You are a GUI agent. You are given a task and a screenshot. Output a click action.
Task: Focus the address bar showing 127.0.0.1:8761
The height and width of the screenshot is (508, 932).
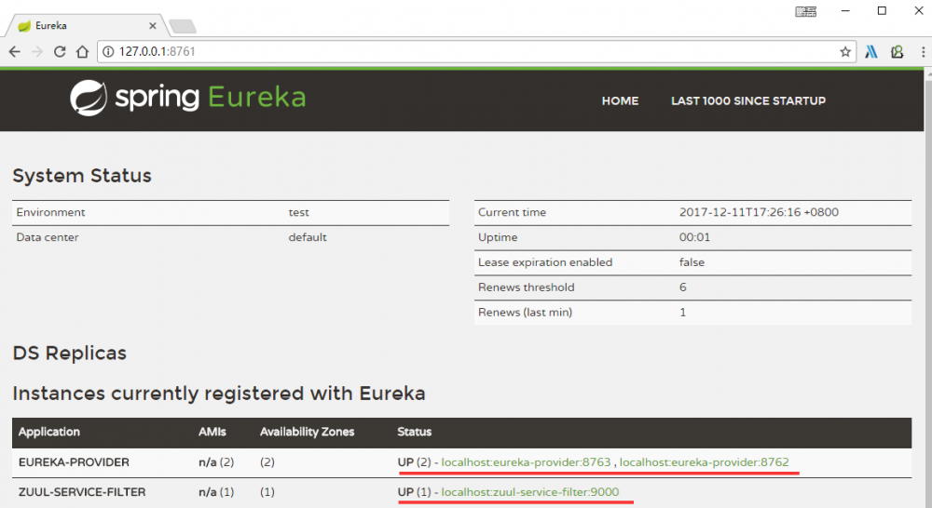click(x=475, y=51)
